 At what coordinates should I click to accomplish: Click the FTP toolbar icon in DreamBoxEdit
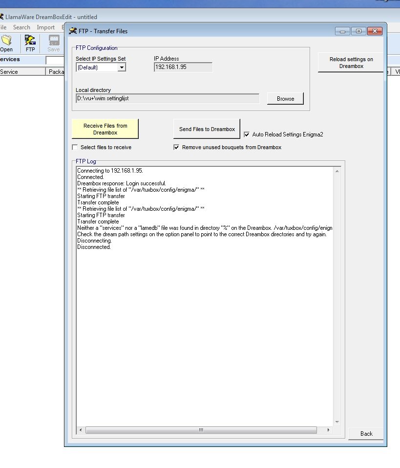coord(30,43)
